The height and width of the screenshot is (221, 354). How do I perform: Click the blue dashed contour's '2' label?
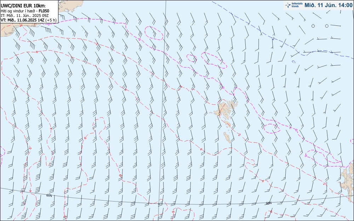[273, 39]
